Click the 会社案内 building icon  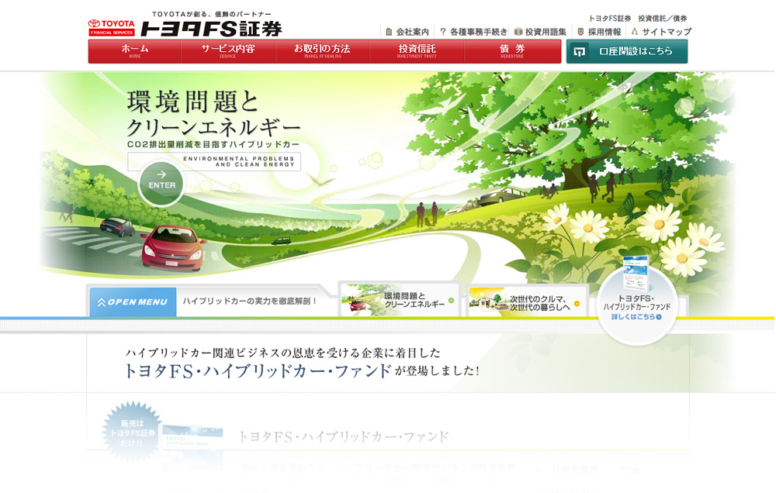pos(389,32)
